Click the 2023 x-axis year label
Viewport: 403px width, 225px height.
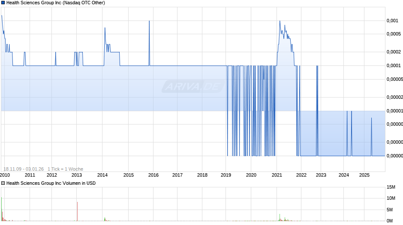pos(321,175)
